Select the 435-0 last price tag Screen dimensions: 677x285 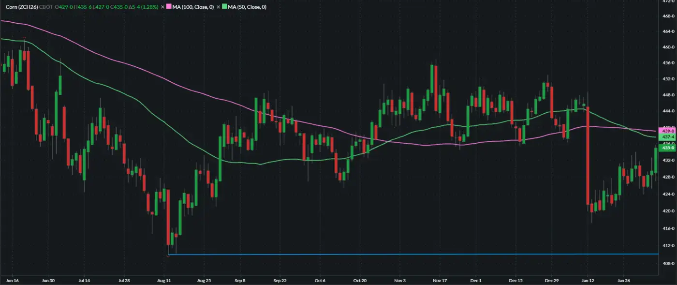click(x=665, y=148)
